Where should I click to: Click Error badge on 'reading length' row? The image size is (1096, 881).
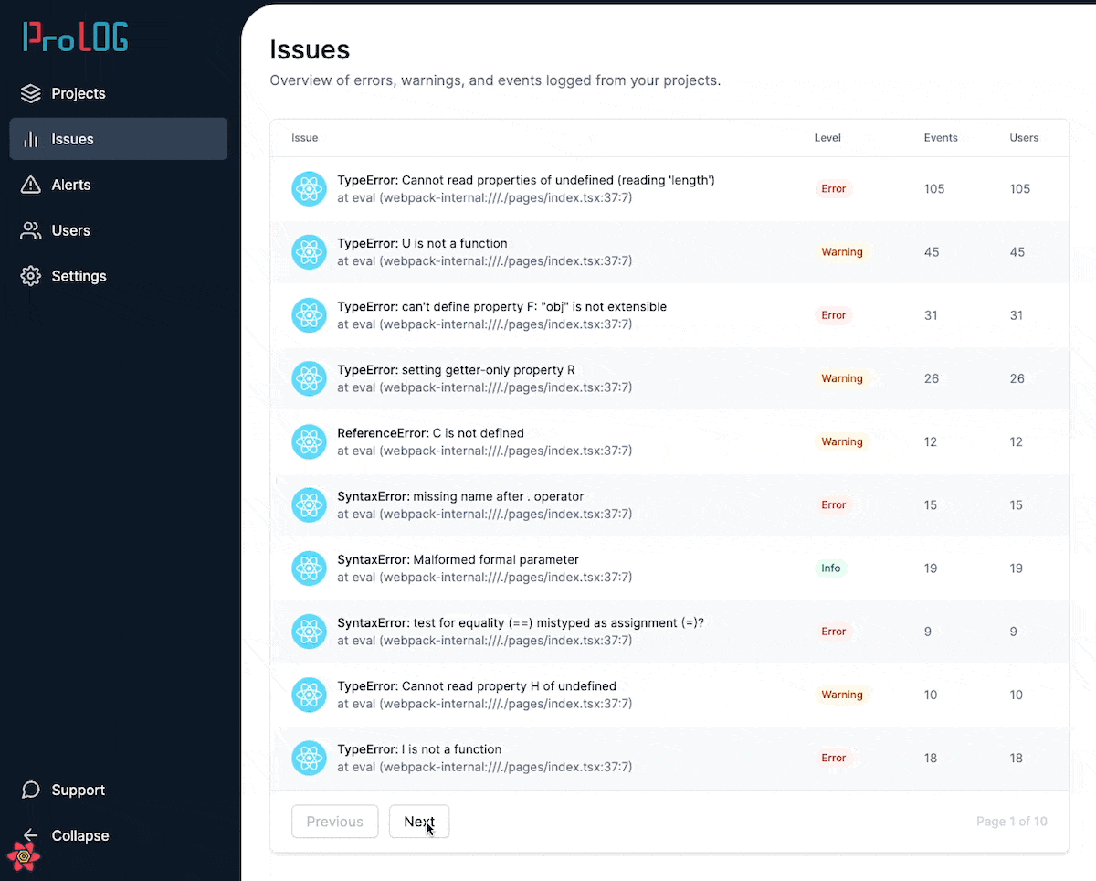[x=834, y=189]
